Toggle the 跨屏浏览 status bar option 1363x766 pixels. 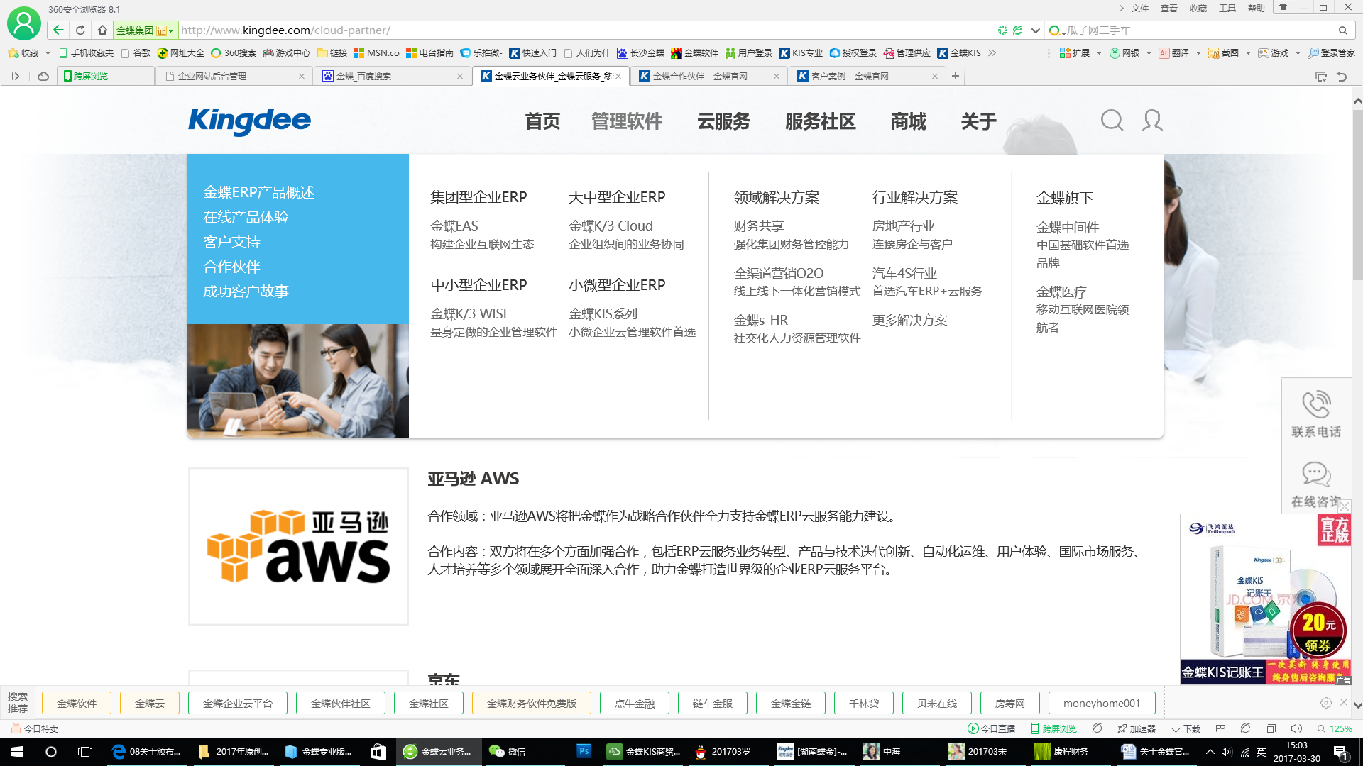click(1053, 728)
